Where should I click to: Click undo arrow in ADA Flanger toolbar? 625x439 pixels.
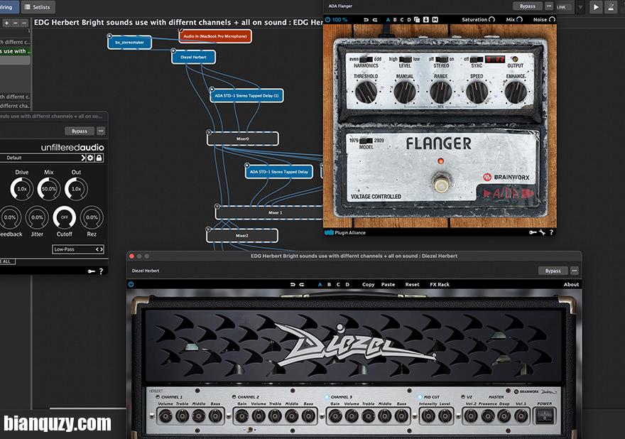(x=366, y=20)
